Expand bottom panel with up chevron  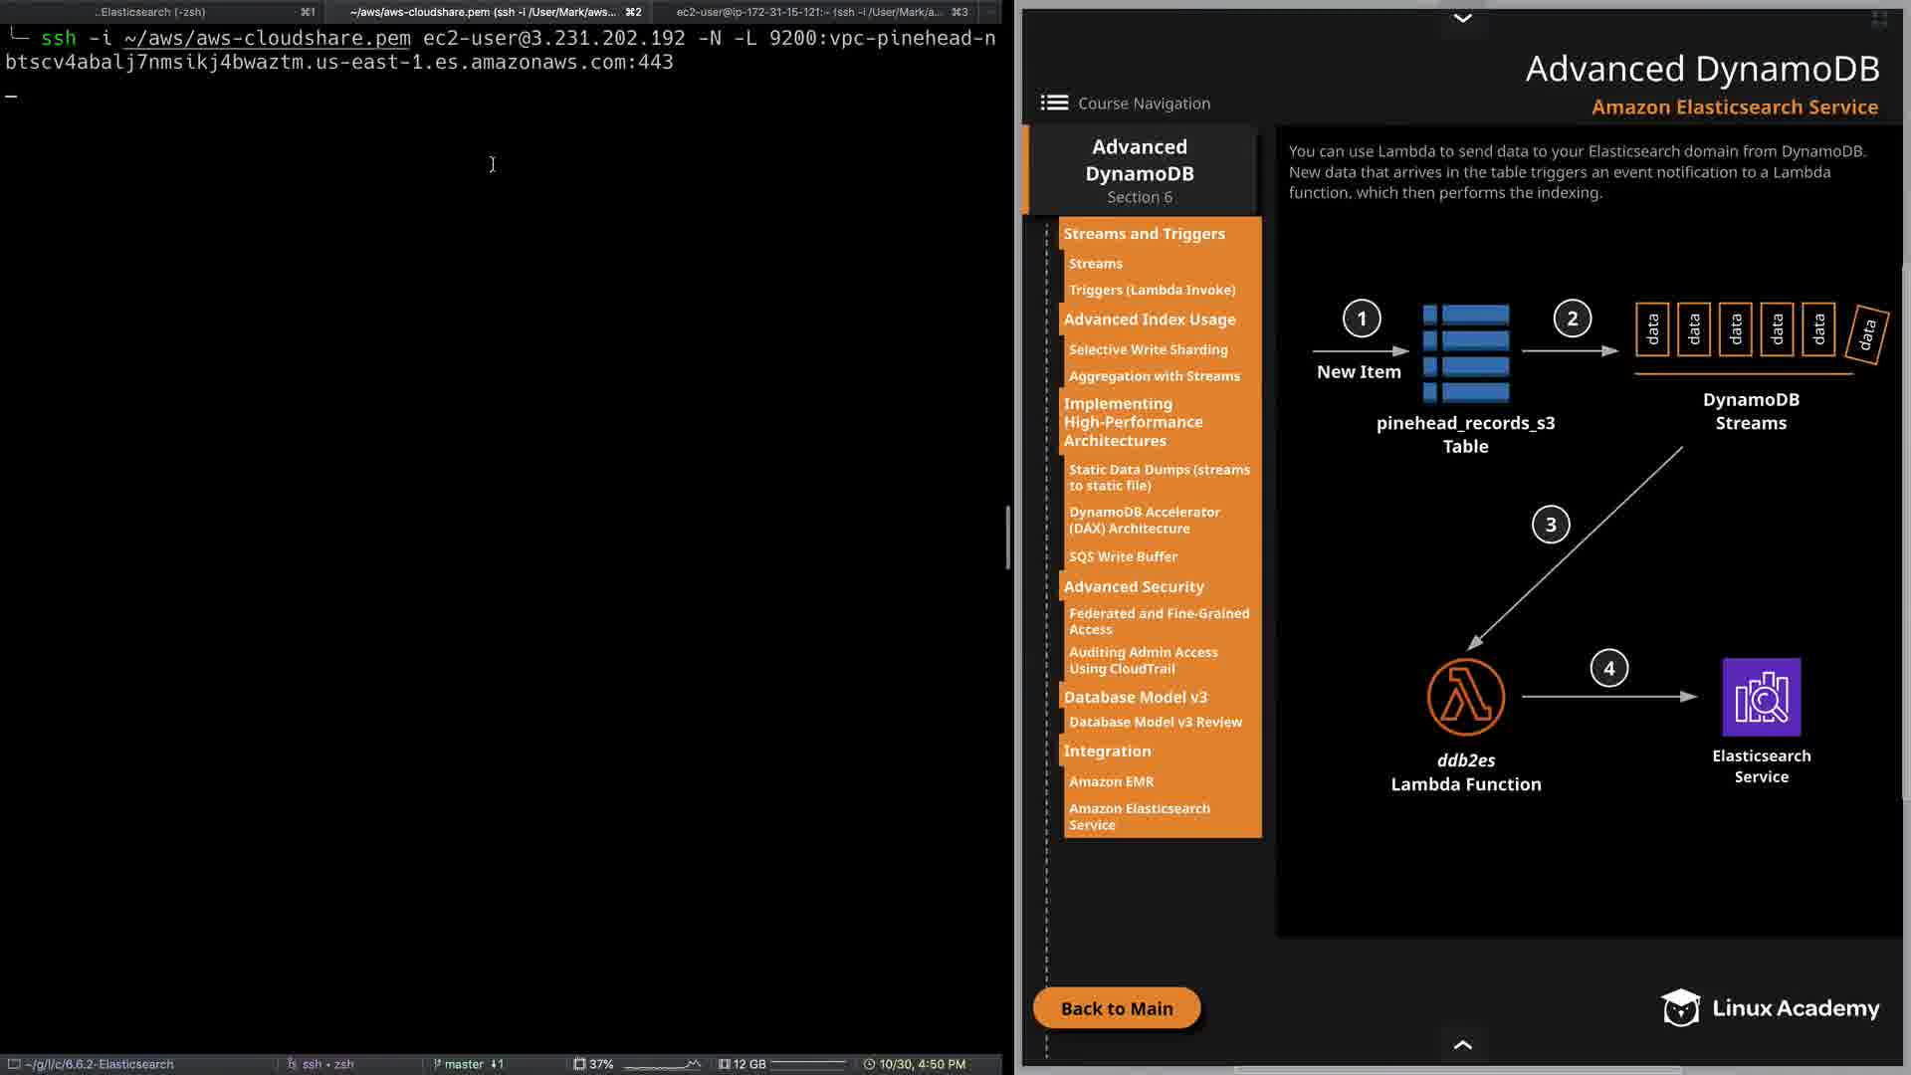coord(1462,1044)
